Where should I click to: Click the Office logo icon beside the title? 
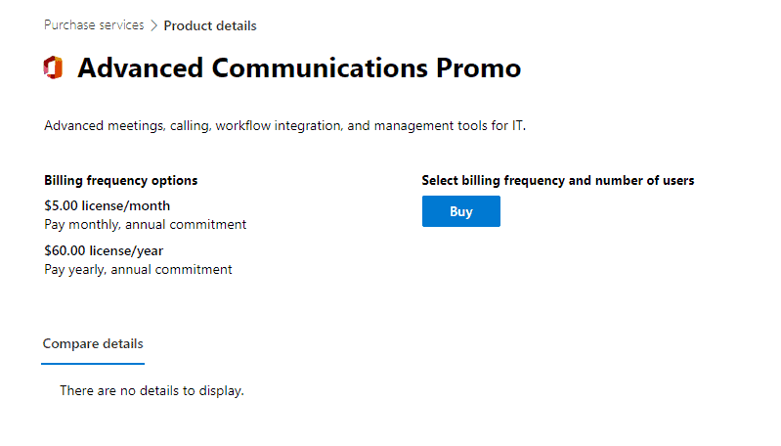[x=53, y=68]
